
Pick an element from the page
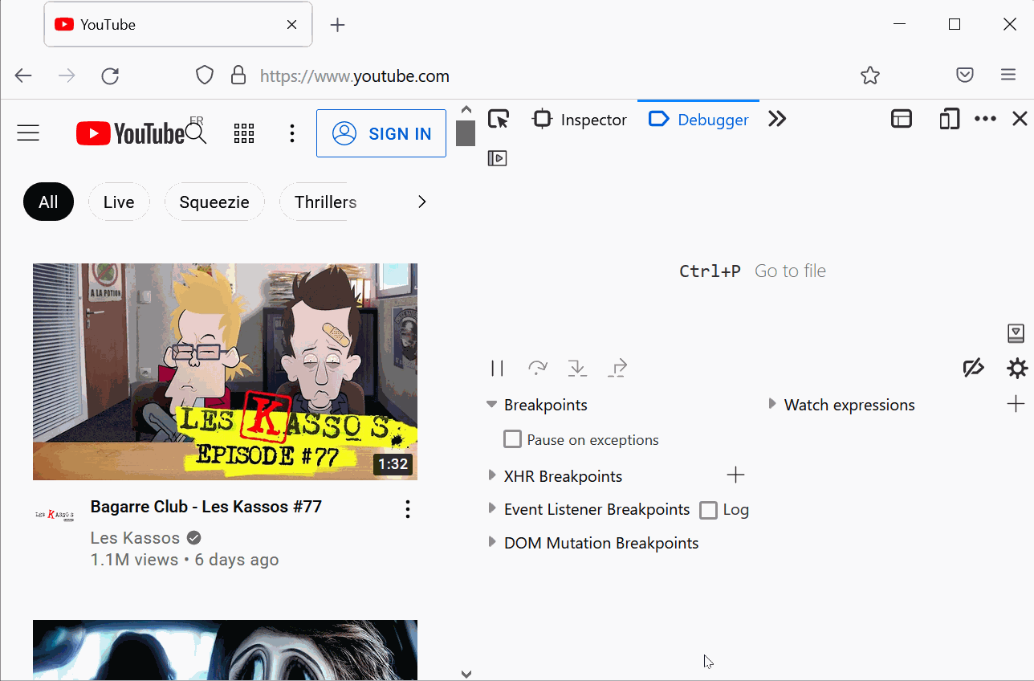[x=499, y=120]
